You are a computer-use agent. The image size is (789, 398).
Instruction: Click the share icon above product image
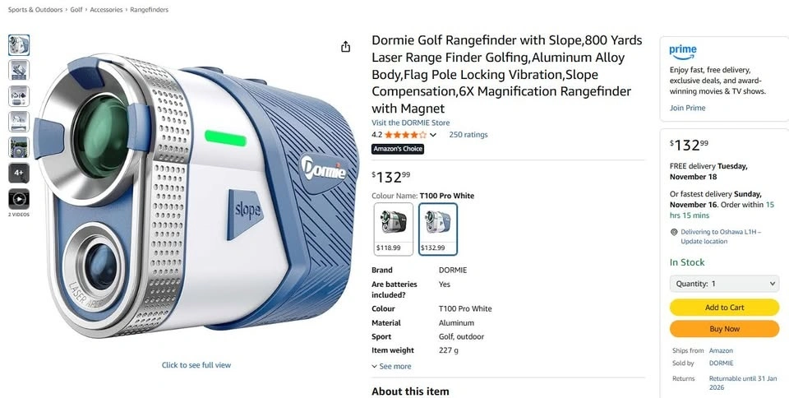point(345,47)
